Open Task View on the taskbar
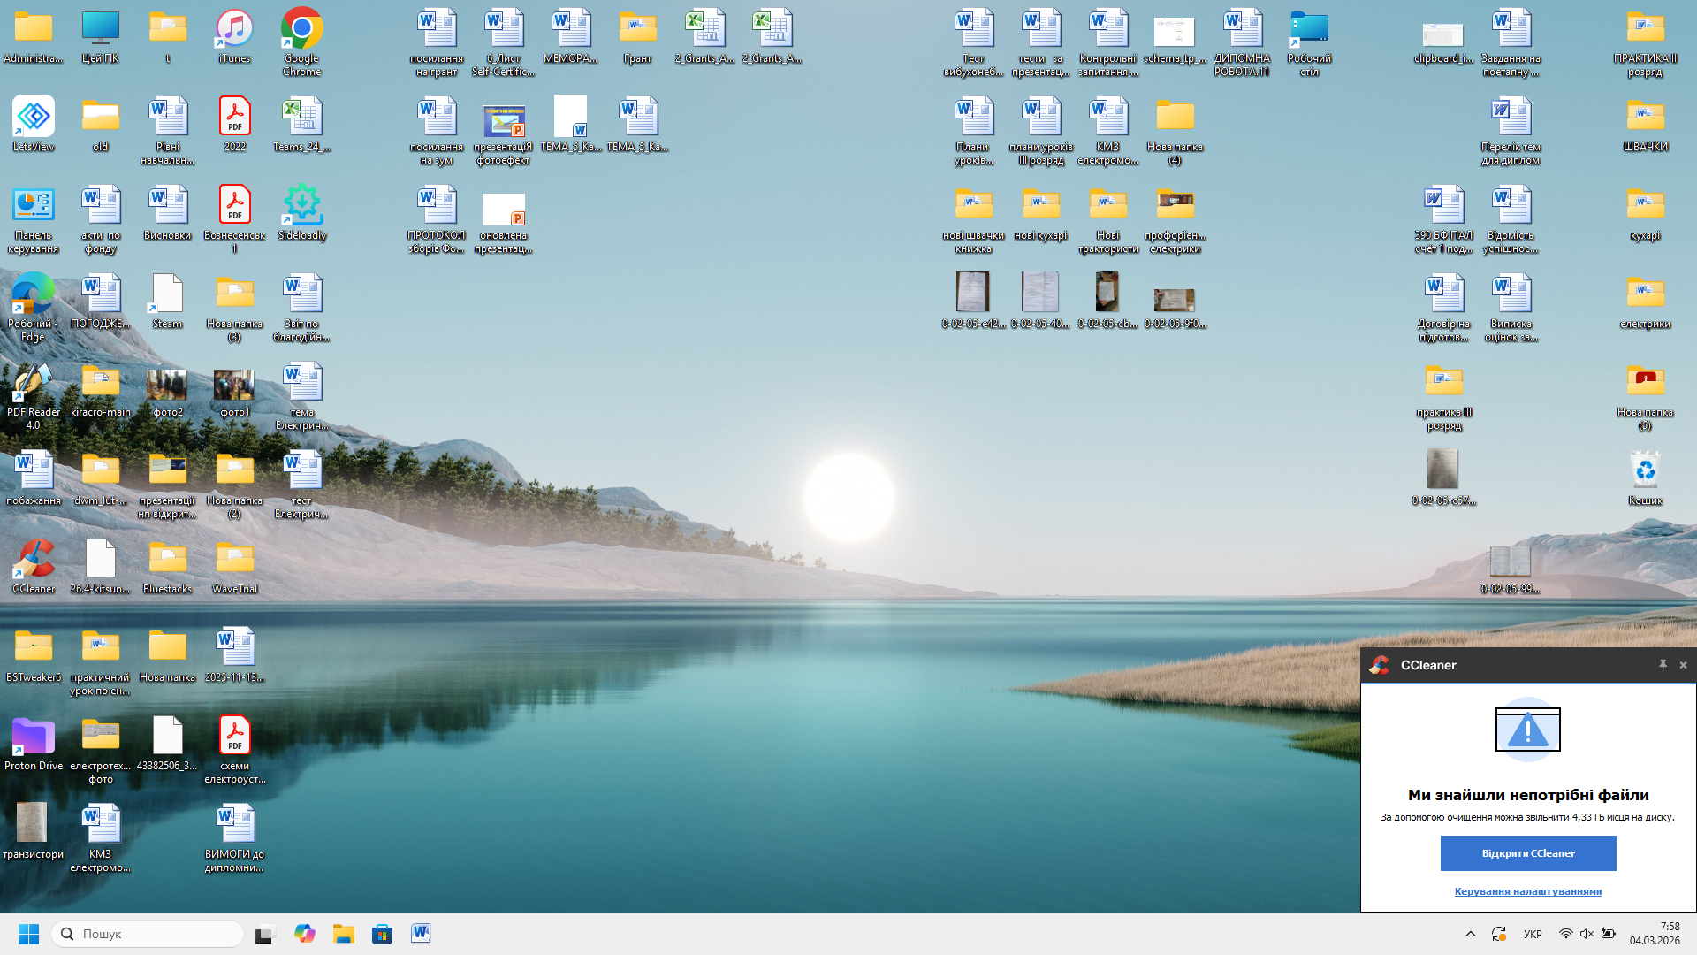This screenshot has height=955, width=1697. (264, 934)
